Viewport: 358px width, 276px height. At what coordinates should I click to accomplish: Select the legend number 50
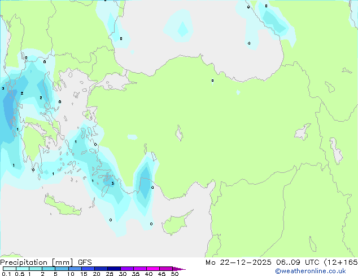coord(175,274)
